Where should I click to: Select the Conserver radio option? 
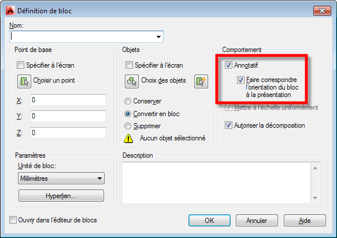pos(128,101)
